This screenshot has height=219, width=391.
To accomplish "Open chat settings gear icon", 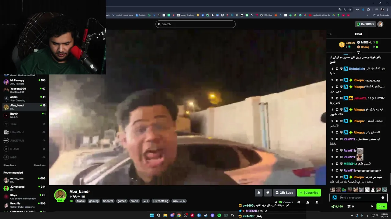I will click(372, 207).
